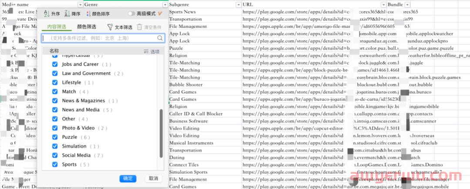Viewport: 470px width, 189px height.
Task: Uncheck the Jobs and Career checkbox
Action: (x=55, y=64)
